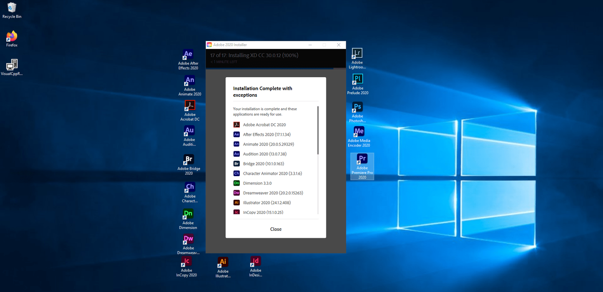
Task: Click "Adobe Acrobat DC 2020" list entry
Action: (x=264, y=125)
